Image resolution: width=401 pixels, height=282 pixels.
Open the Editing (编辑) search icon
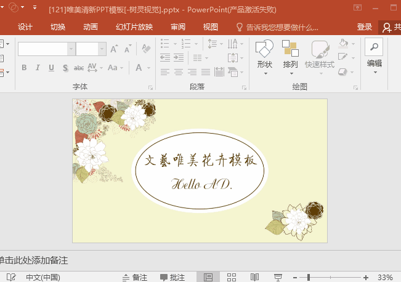click(x=374, y=48)
